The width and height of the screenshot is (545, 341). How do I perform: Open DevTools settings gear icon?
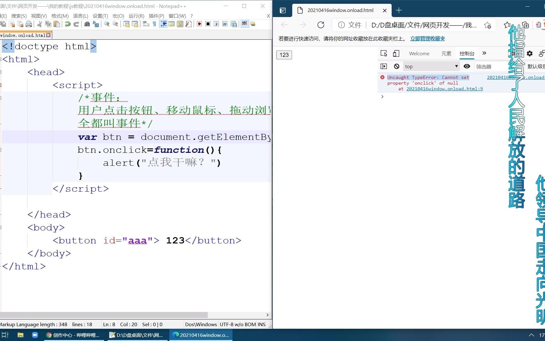pos(530,53)
